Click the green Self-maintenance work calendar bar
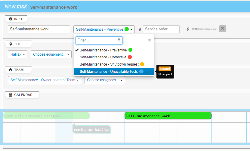The width and height of the screenshot is (250, 151). 168,116
